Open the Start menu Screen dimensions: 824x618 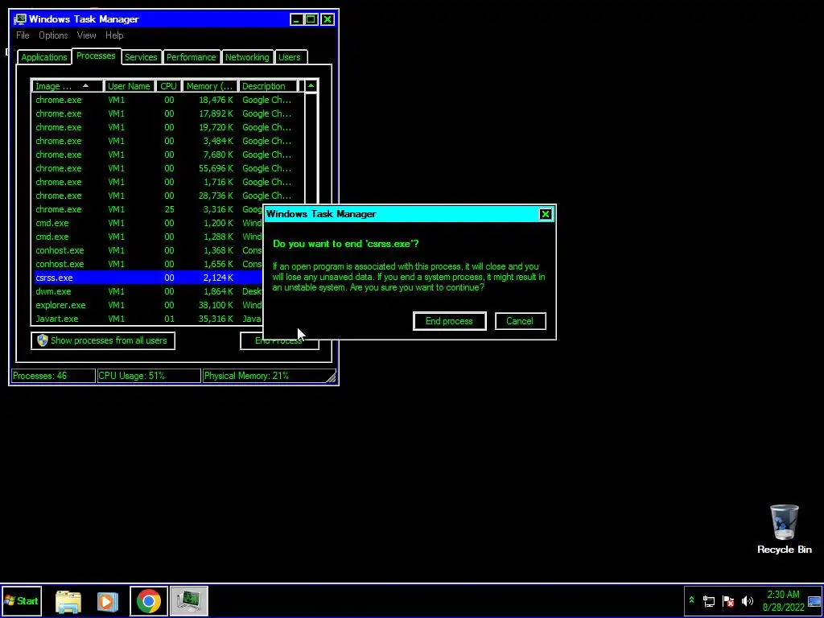pos(22,601)
